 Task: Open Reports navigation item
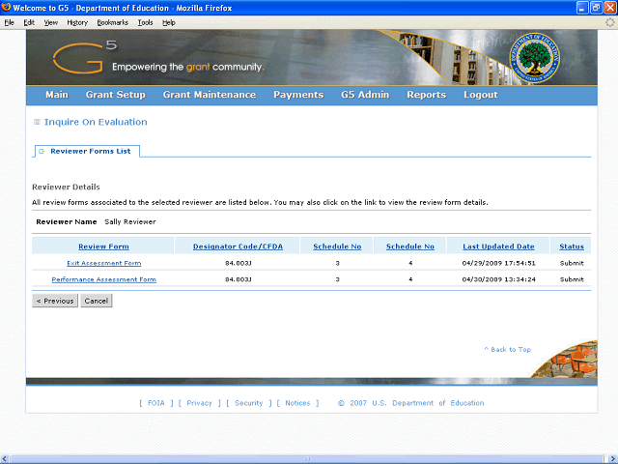click(x=427, y=95)
